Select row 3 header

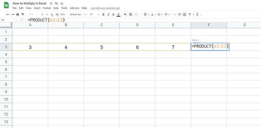pyautogui.click(x=6, y=47)
